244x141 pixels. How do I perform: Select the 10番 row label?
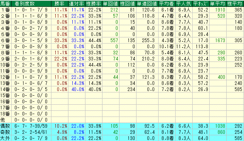click(5, 65)
